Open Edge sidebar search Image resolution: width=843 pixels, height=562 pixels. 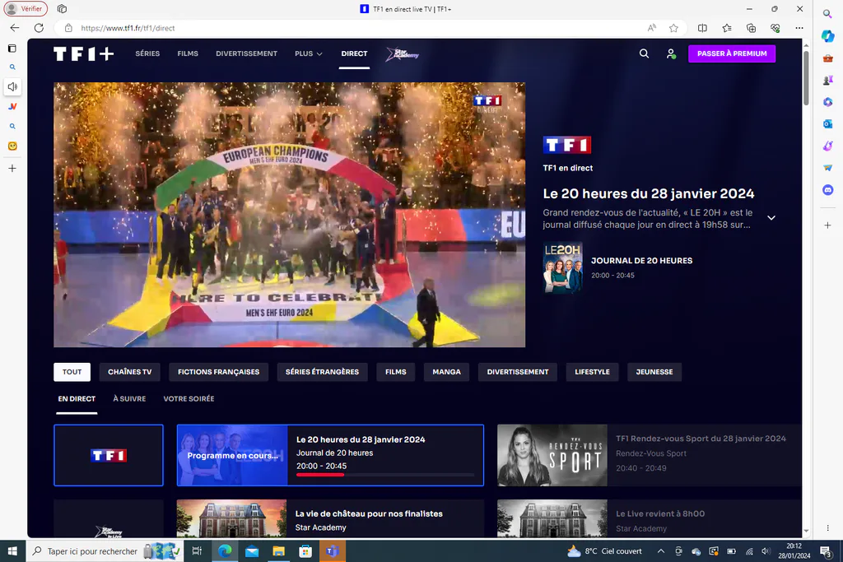point(828,13)
